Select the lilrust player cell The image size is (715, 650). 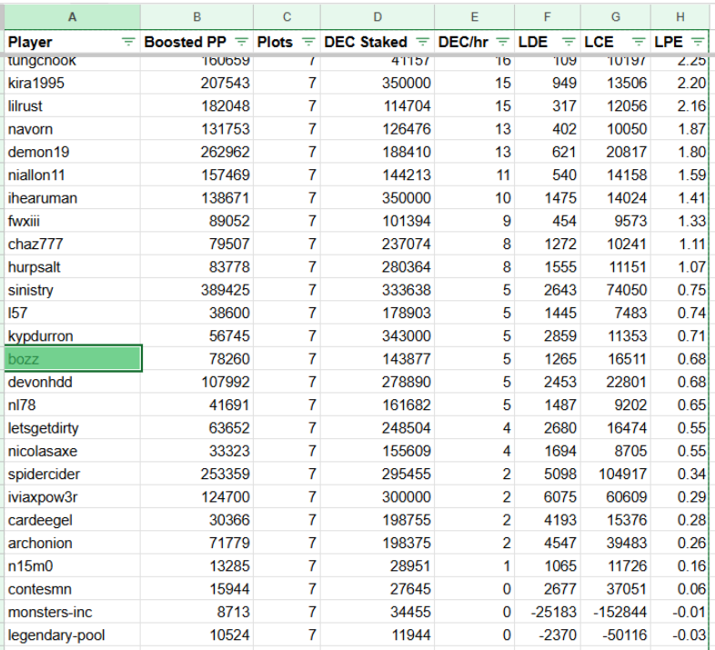(72, 105)
